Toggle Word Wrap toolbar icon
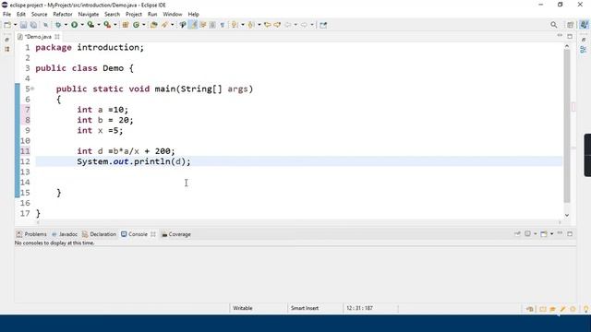591x332 pixels. tap(203, 25)
